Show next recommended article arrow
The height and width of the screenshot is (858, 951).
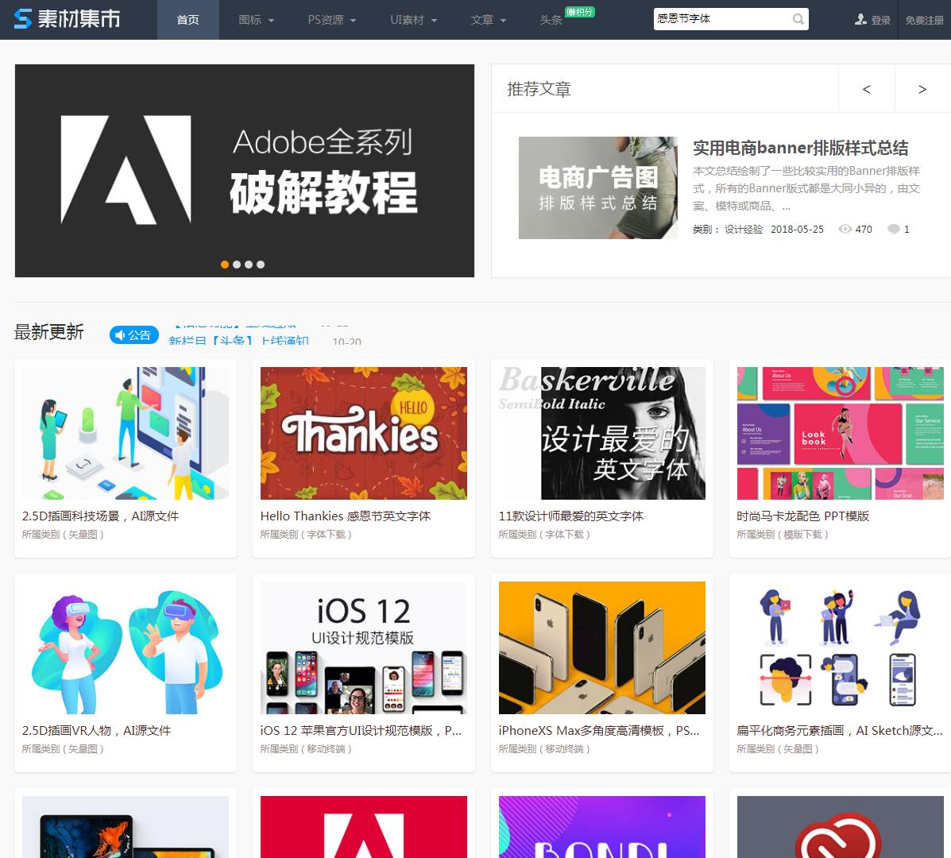pos(922,89)
